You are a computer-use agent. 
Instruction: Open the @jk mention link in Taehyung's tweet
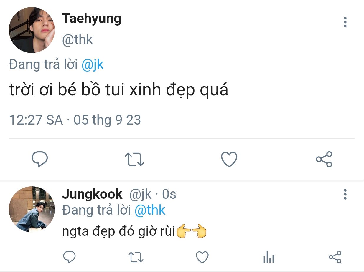pyautogui.click(x=93, y=64)
